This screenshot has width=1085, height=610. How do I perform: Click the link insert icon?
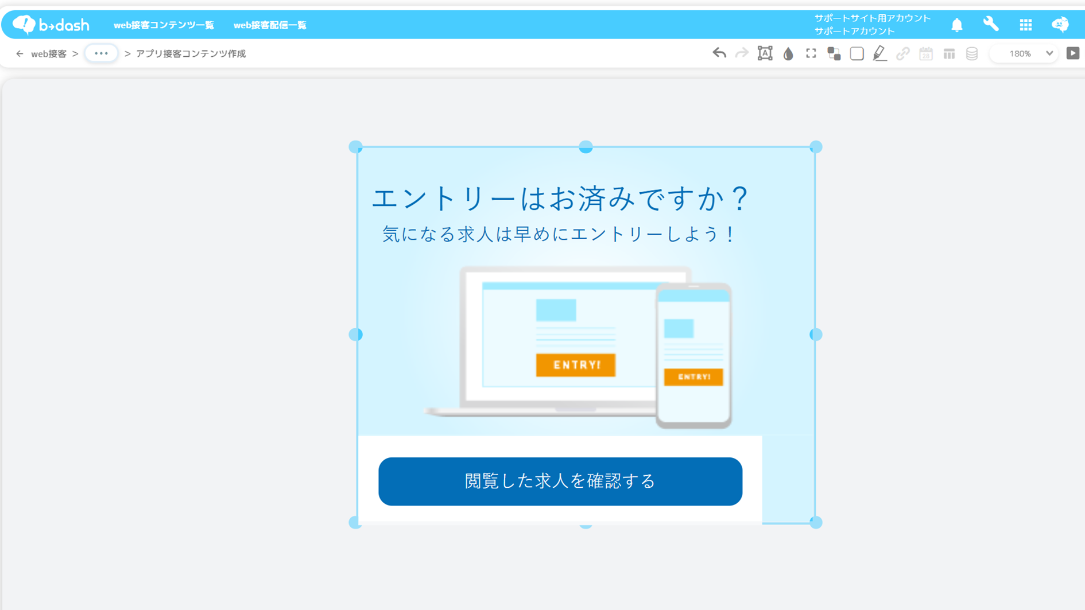point(903,53)
